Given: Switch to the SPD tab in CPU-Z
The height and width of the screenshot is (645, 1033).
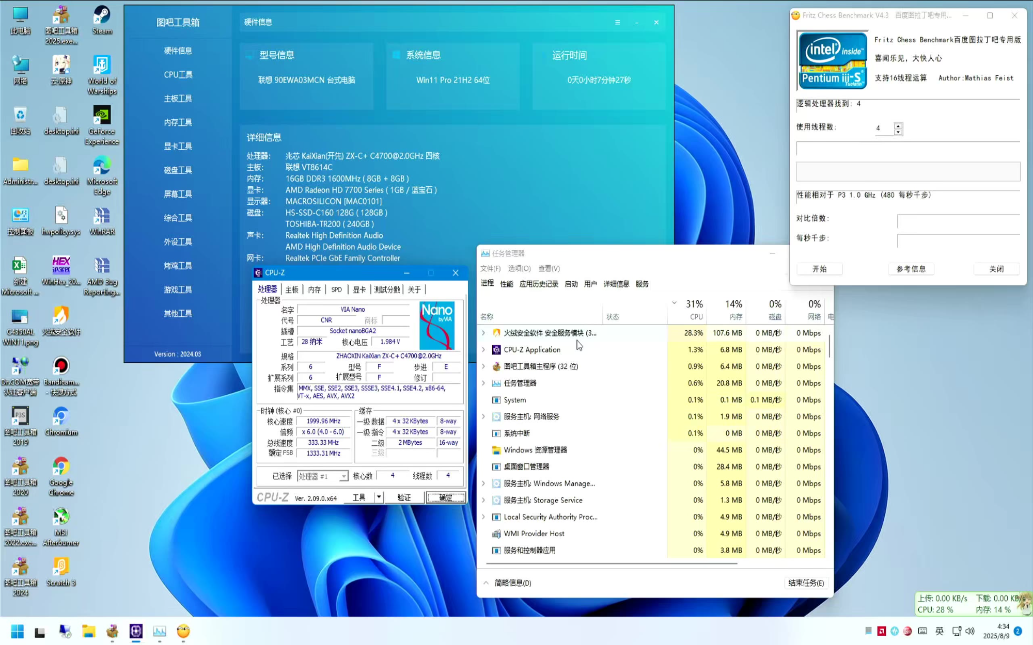Looking at the screenshot, I should 337,289.
